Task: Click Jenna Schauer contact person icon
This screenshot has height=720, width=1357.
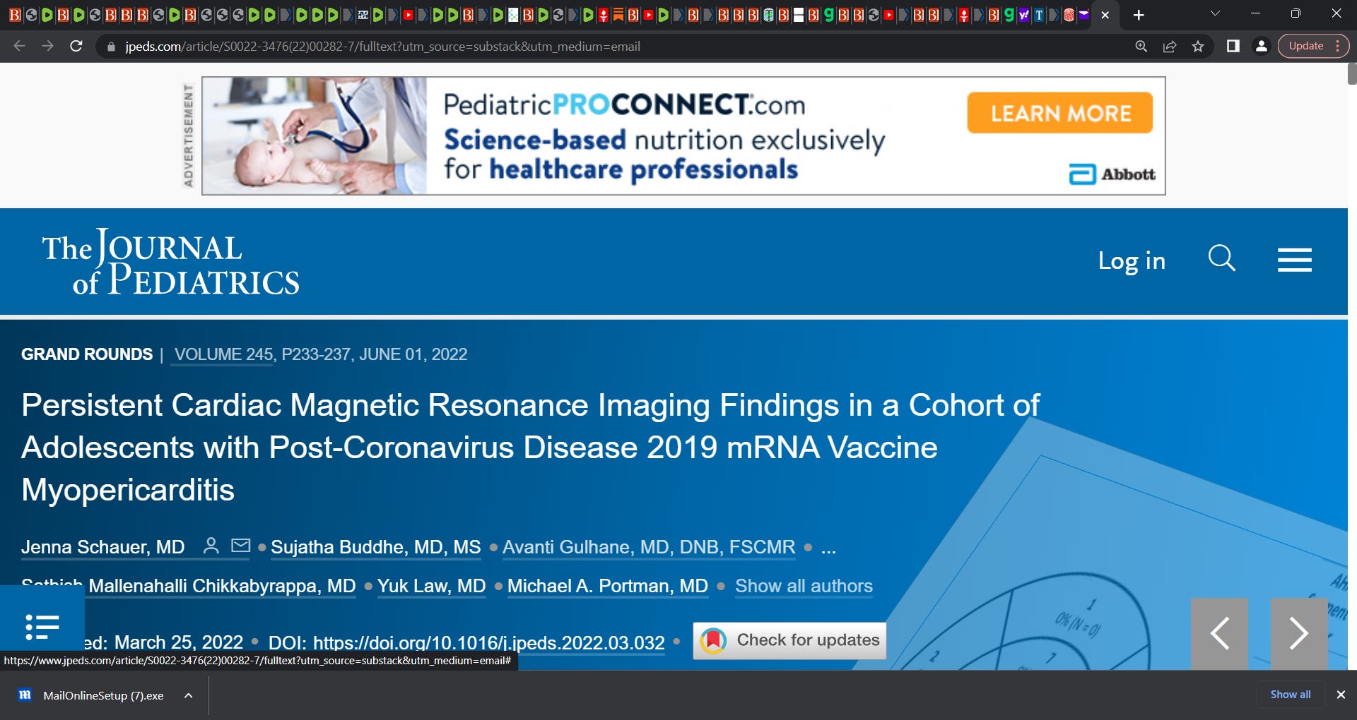Action: [211, 546]
